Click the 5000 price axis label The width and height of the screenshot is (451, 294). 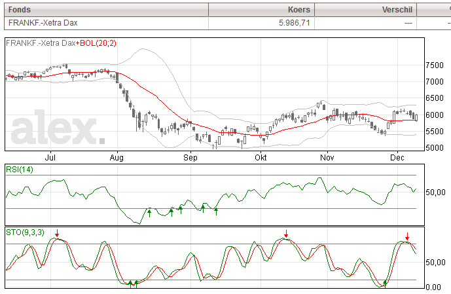(435, 147)
